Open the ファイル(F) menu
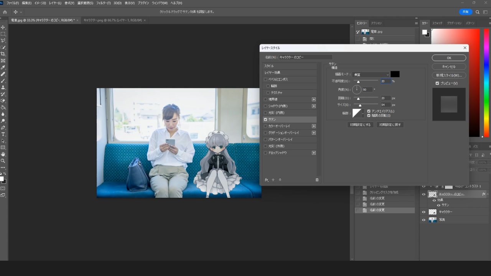The image size is (491, 276). [x=13, y=3]
